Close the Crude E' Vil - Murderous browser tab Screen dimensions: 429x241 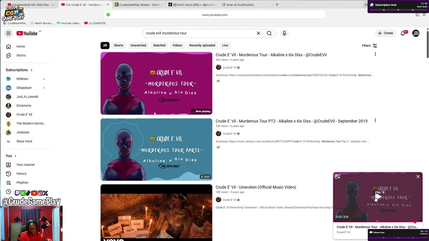(x=108, y=5)
